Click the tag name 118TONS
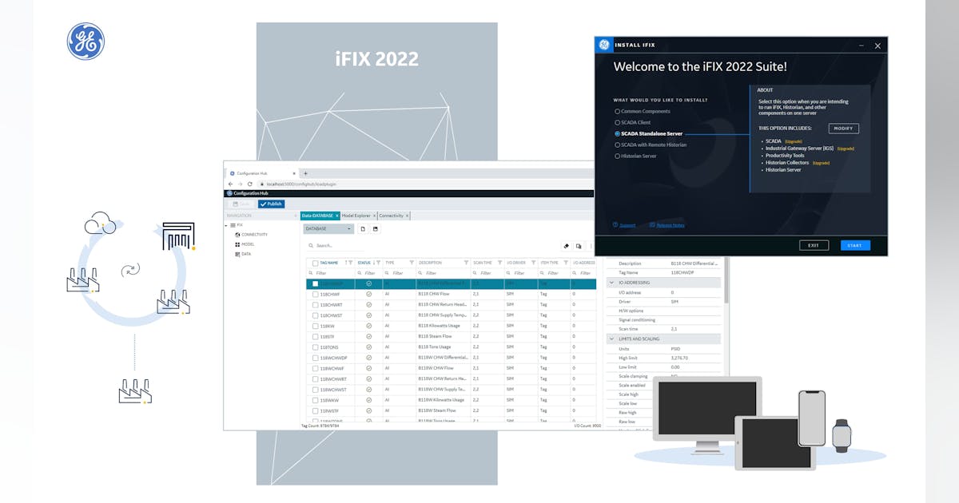This screenshot has width=959, height=503. [x=328, y=347]
